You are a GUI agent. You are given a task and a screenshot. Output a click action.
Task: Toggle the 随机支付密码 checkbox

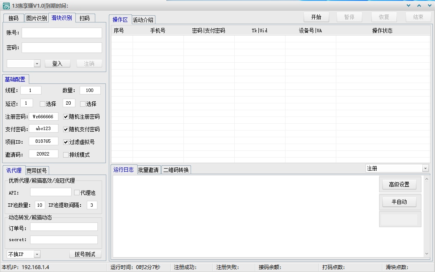pos(66,129)
